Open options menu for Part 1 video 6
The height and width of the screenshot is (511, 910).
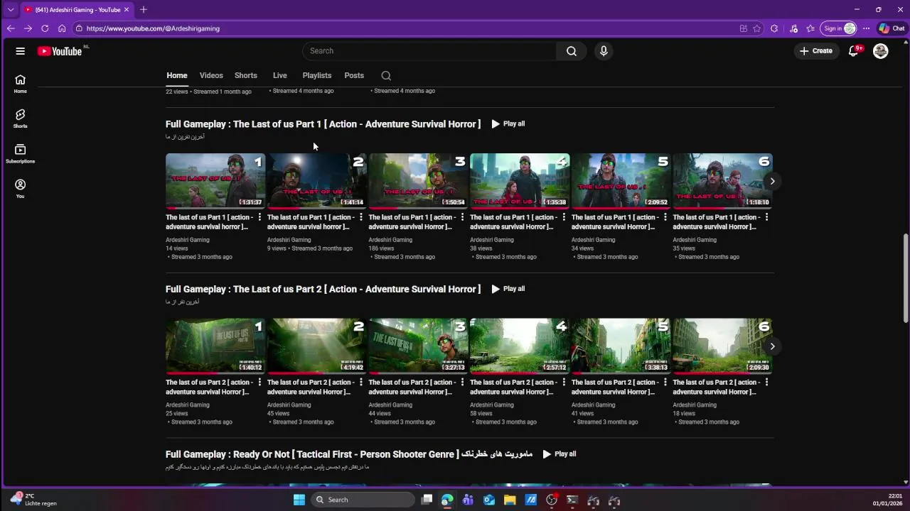[x=766, y=217]
